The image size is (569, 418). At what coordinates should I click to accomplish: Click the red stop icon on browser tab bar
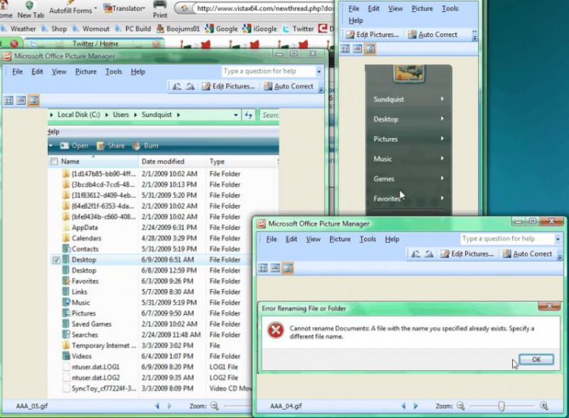pyautogui.click(x=14, y=43)
